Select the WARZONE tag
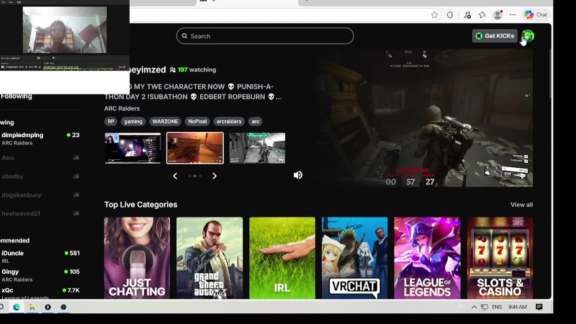Viewport: 576px width, 324px height. pos(165,121)
